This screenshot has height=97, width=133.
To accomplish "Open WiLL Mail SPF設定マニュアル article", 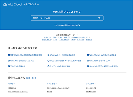I will [x=22, y=61].
